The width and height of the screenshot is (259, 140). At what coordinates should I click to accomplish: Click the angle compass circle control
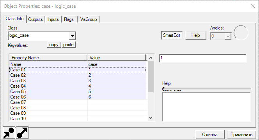click(x=241, y=33)
